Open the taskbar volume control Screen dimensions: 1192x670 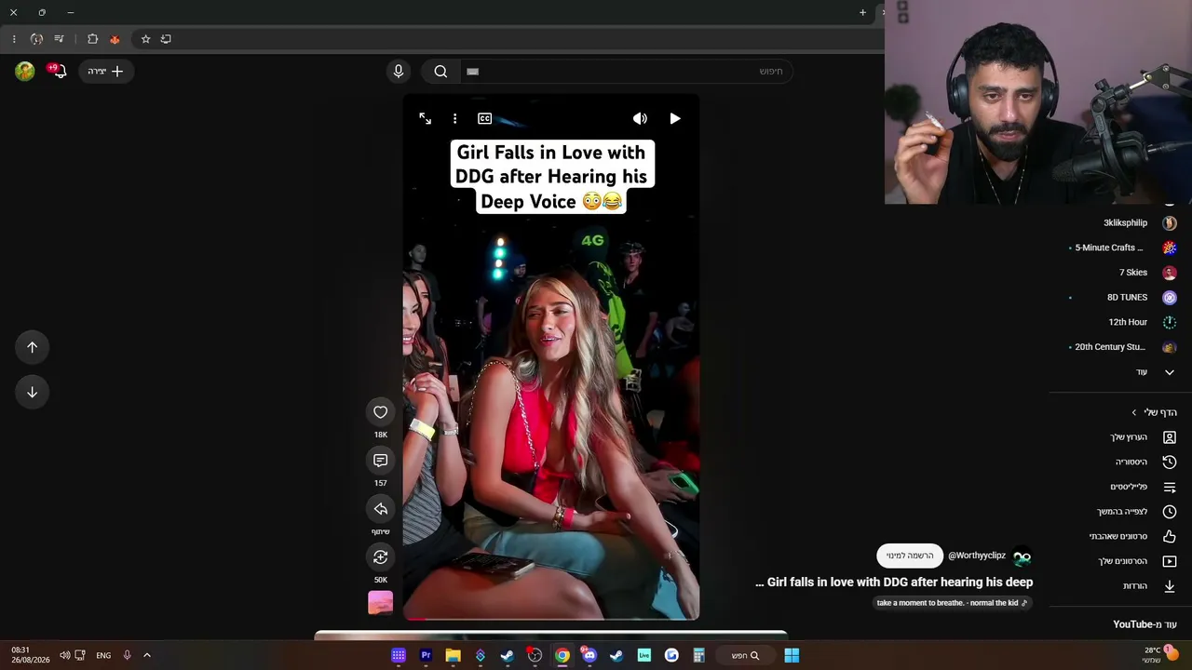pos(64,655)
